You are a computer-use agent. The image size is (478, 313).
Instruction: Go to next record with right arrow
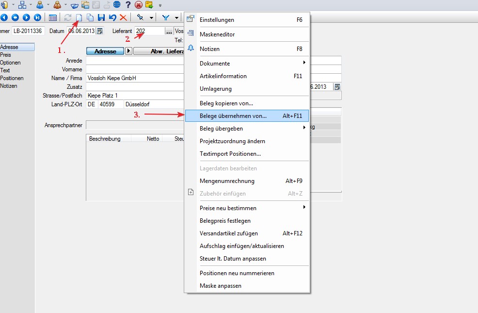tap(26, 17)
